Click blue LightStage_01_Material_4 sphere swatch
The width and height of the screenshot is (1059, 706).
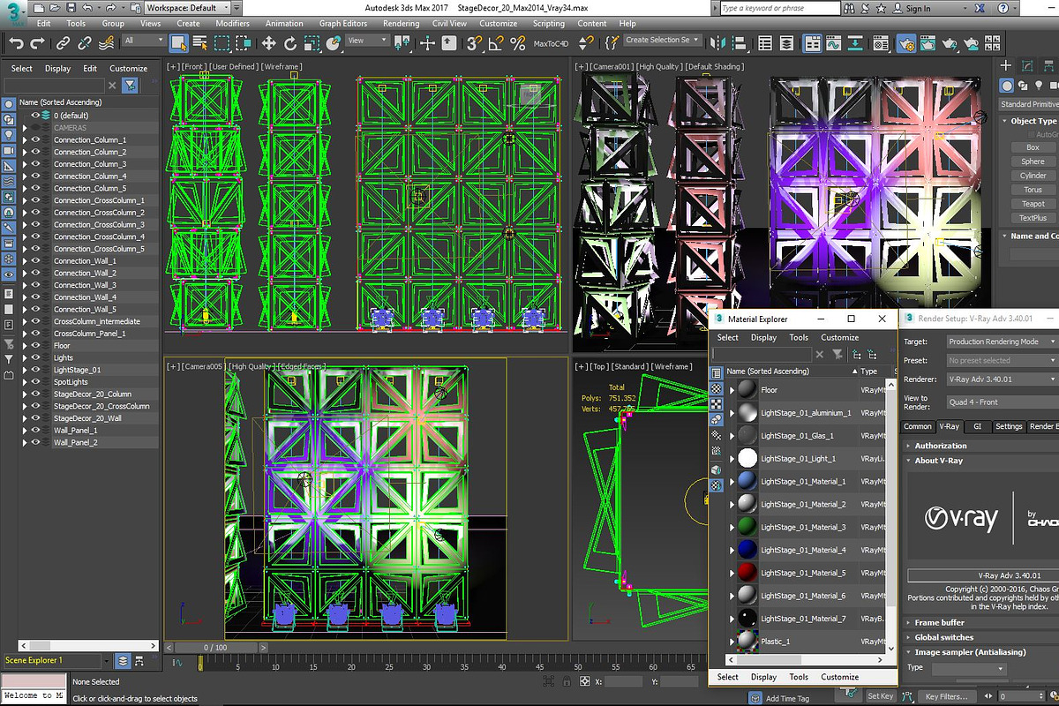pyautogui.click(x=747, y=550)
